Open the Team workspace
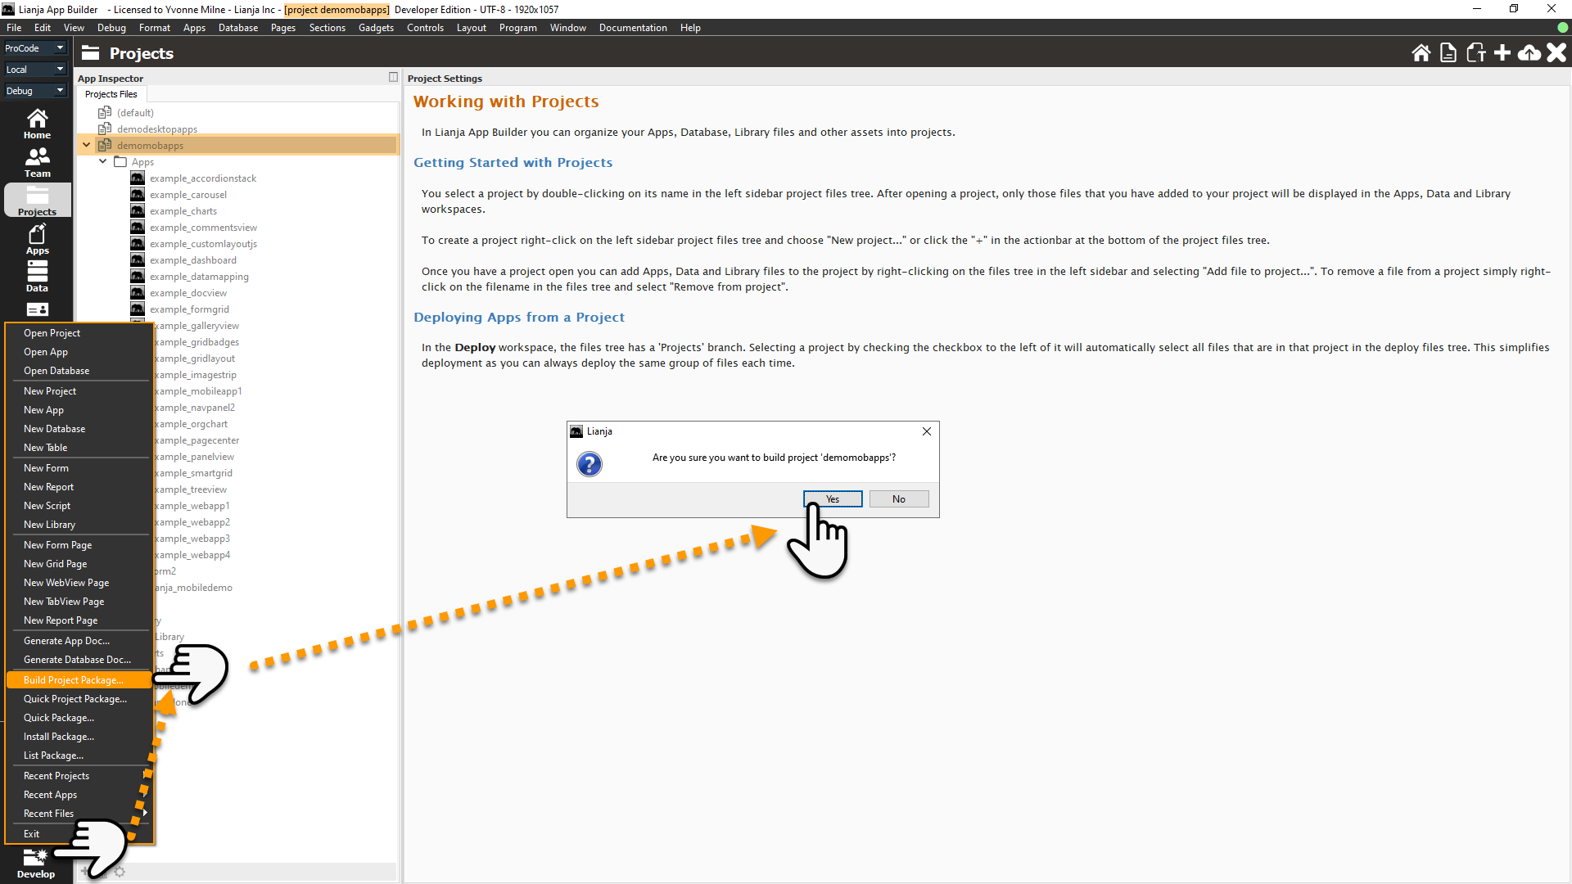The width and height of the screenshot is (1572, 884). (x=37, y=162)
